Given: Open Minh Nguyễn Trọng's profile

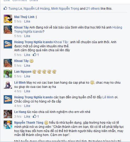Looking at the screenshot, I should tap(65, 9).
